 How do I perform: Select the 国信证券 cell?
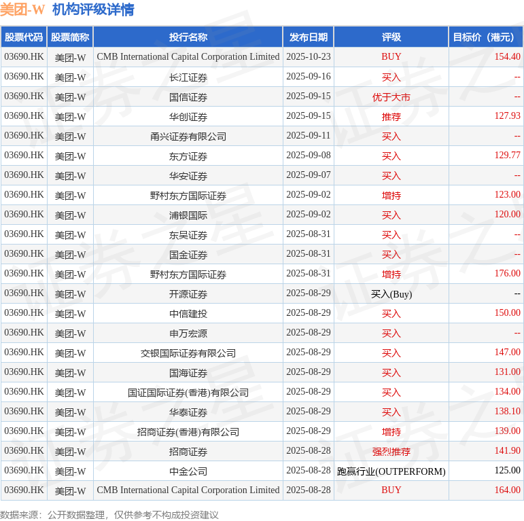coord(188,97)
